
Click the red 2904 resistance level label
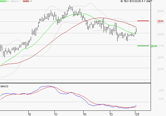click(x=160, y=21)
